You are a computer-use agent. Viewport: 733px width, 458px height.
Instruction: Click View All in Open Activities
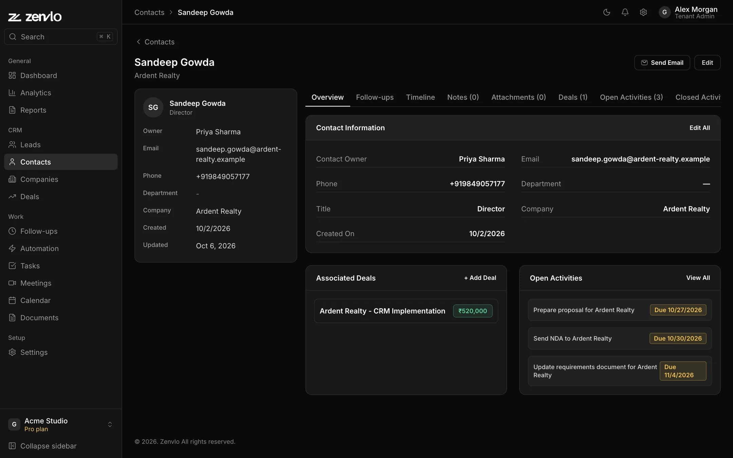pos(698,278)
